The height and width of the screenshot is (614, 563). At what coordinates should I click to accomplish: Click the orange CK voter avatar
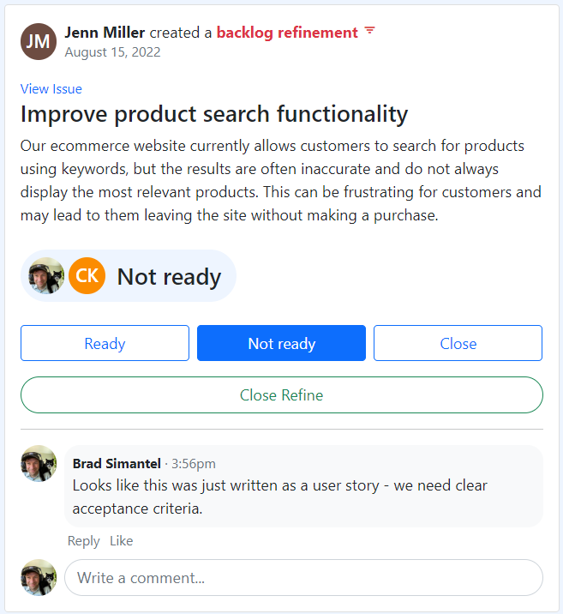[87, 276]
